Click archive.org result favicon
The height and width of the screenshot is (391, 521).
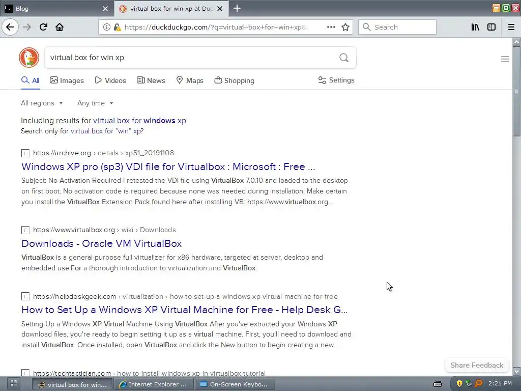pyautogui.click(x=25, y=153)
